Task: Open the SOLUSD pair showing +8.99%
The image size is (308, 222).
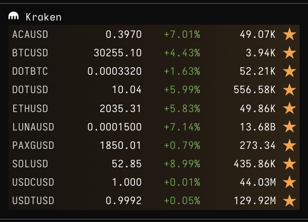Action: [154, 164]
